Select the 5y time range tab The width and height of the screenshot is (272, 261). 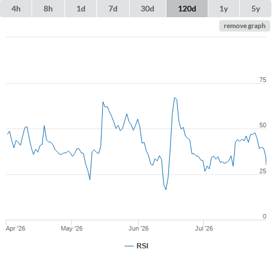[255, 9]
